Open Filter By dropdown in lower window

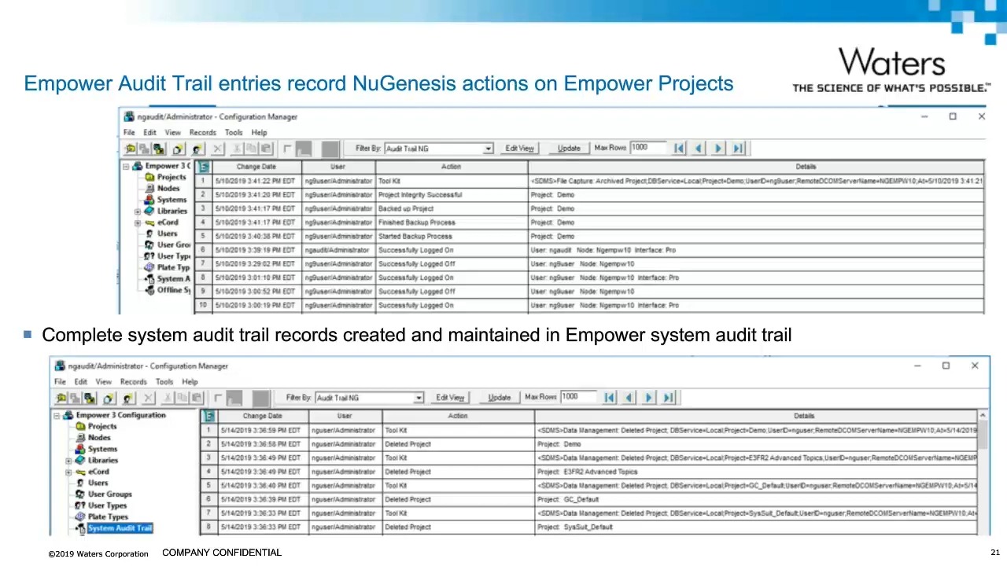tap(419, 398)
